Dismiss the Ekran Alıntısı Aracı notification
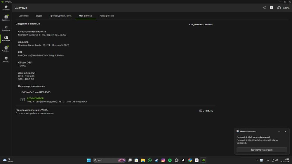The image size is (292, 164). click(x=285, y=131)
